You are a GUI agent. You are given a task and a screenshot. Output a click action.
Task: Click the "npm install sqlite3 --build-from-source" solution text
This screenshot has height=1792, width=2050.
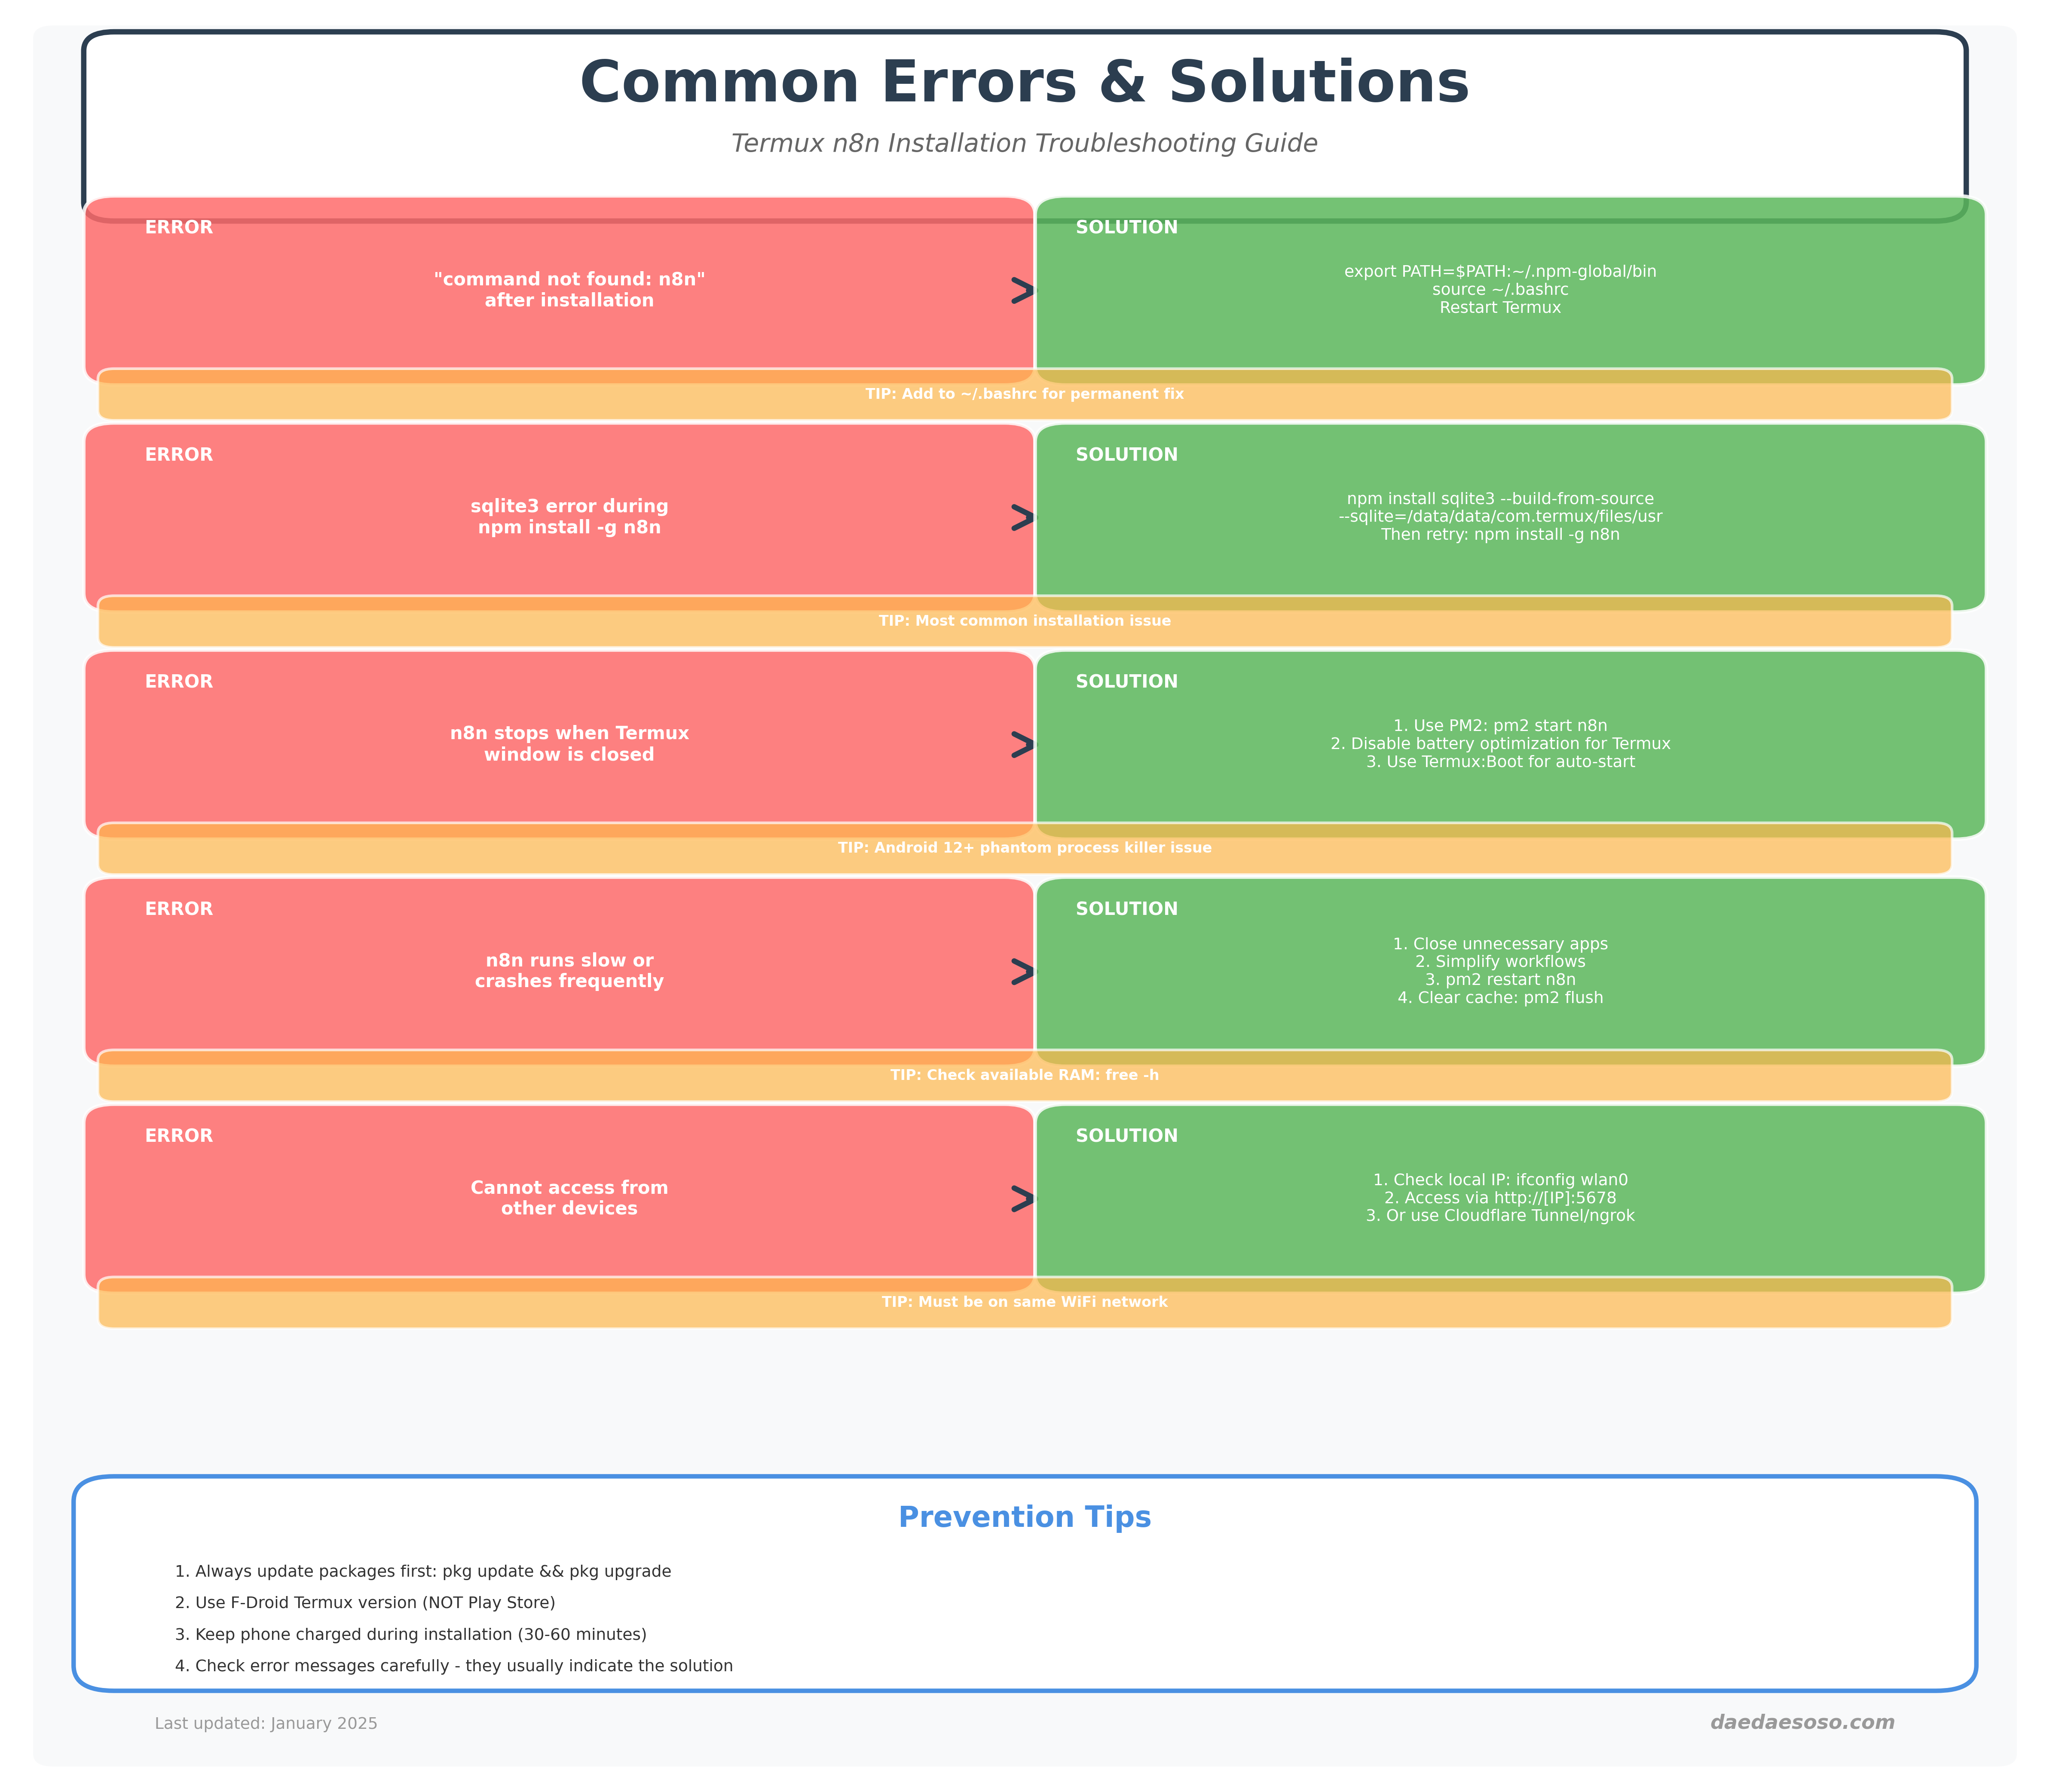point(1499,499)
